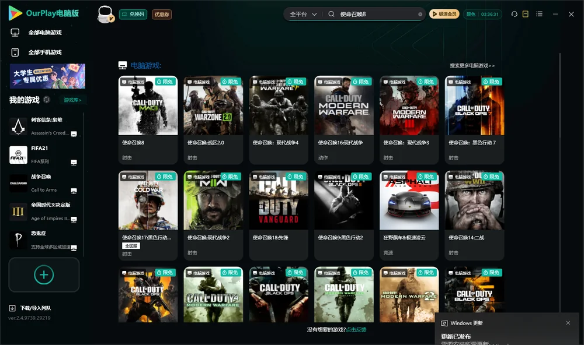Open Assassin's Creed in my games
The width and height of the screenshot is (584, 345).
[x=43, y=126]
